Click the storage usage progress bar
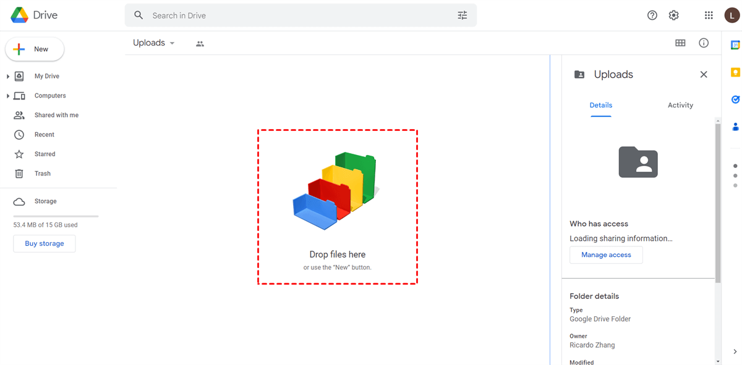 coord(54,216)
